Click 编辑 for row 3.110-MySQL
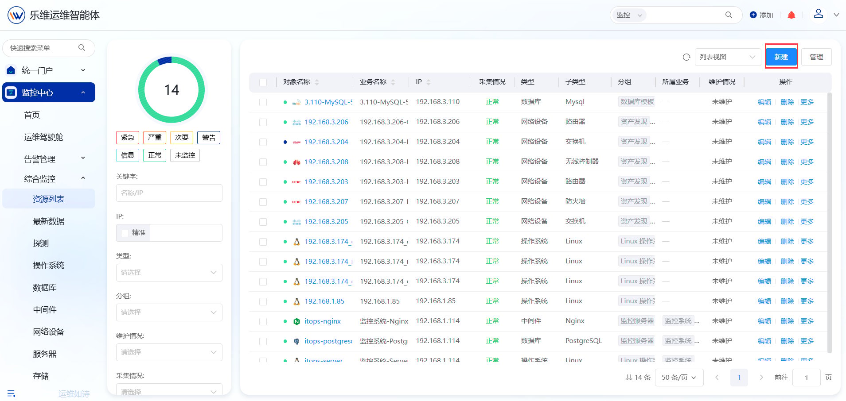This screenshot has width=846, height=401. point(764,102)
